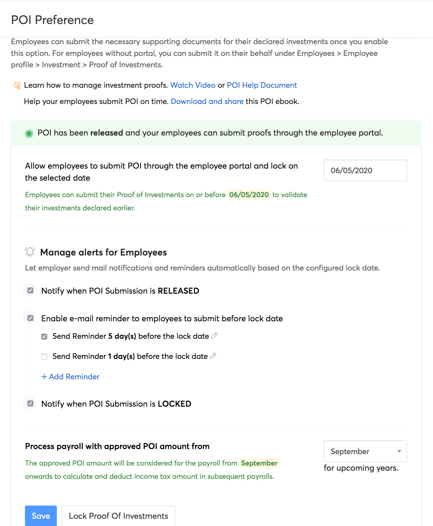Click Download and share ebook link
Screen dimensions: 433x526
click(207, 102)
